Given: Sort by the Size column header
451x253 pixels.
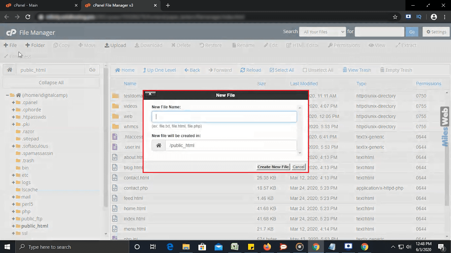Looking at the screenshot, I should pos(261,84).
